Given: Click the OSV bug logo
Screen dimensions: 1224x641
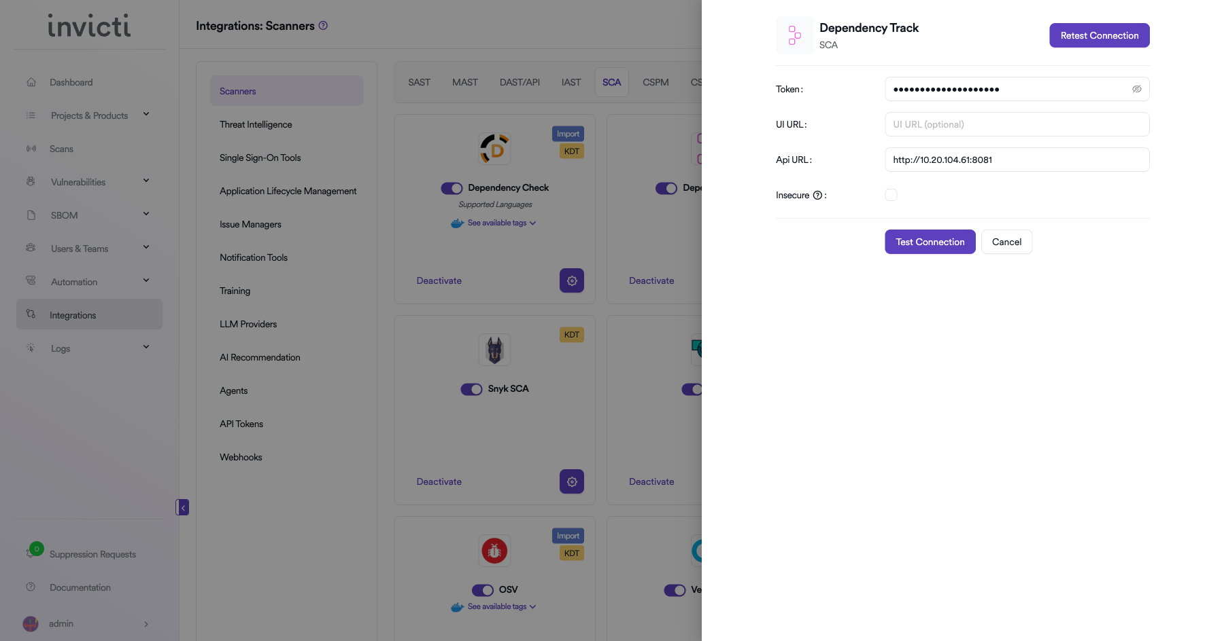Looking at the screenshot, I should point(494,551).
